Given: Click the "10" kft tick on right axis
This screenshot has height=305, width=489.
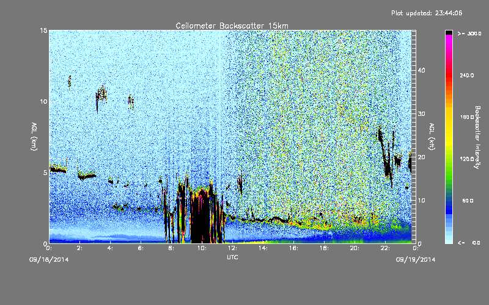Looking at the screenshot, I should click(421, 201).
